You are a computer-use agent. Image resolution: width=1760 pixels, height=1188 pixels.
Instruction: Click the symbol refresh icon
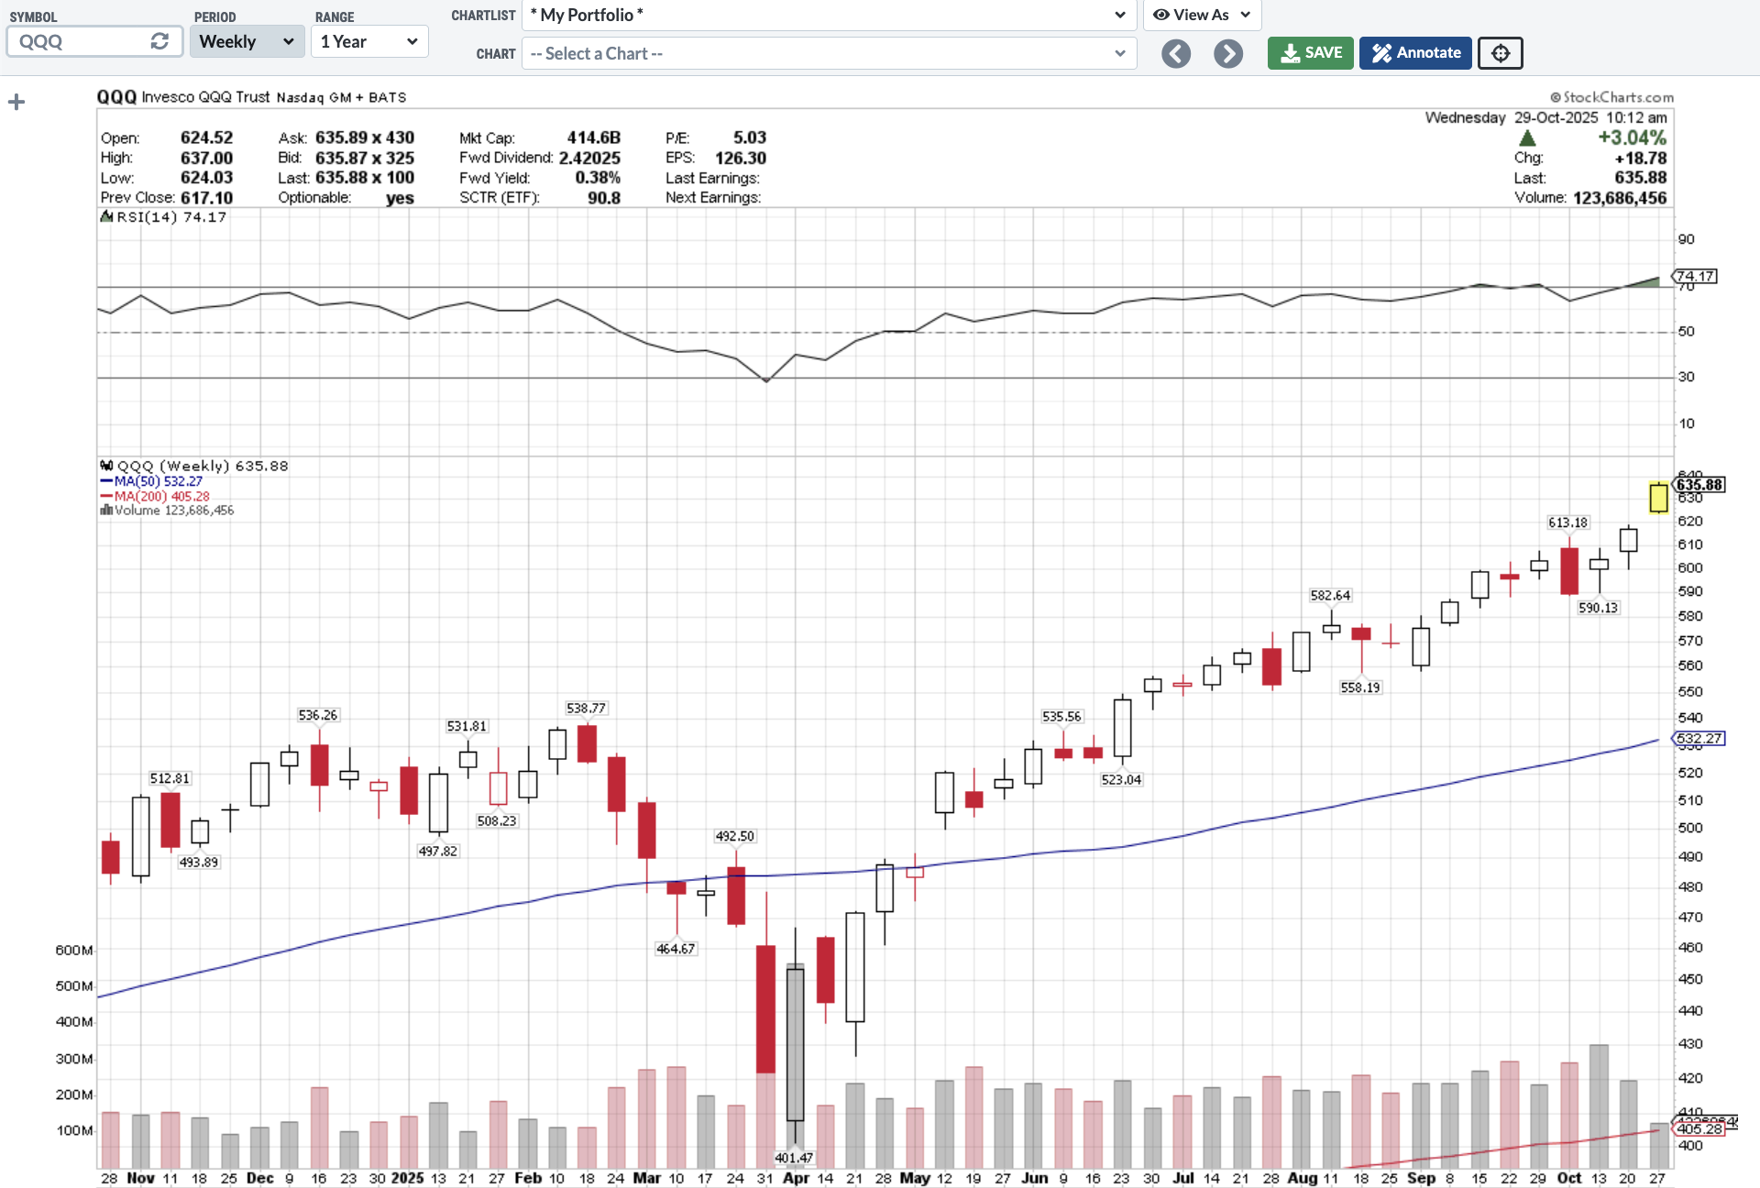coord(159,41)
